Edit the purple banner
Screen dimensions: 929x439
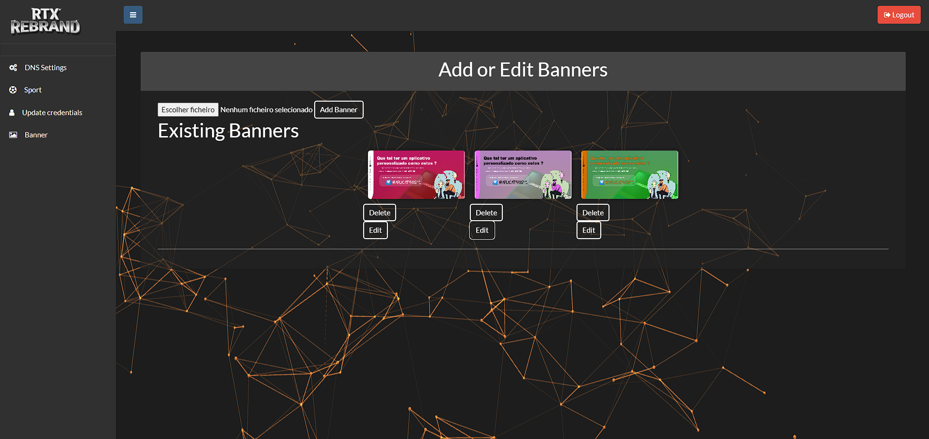click(x=482, y=230)
